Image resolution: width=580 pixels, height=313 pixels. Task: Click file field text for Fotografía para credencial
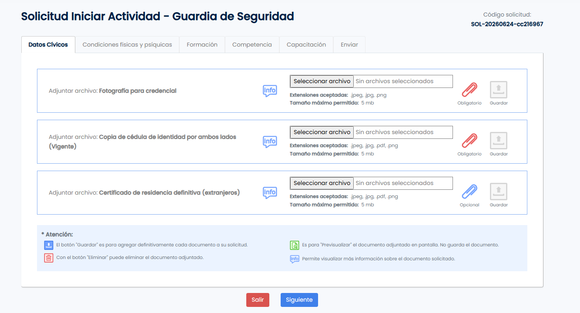(x=395, y=81)
